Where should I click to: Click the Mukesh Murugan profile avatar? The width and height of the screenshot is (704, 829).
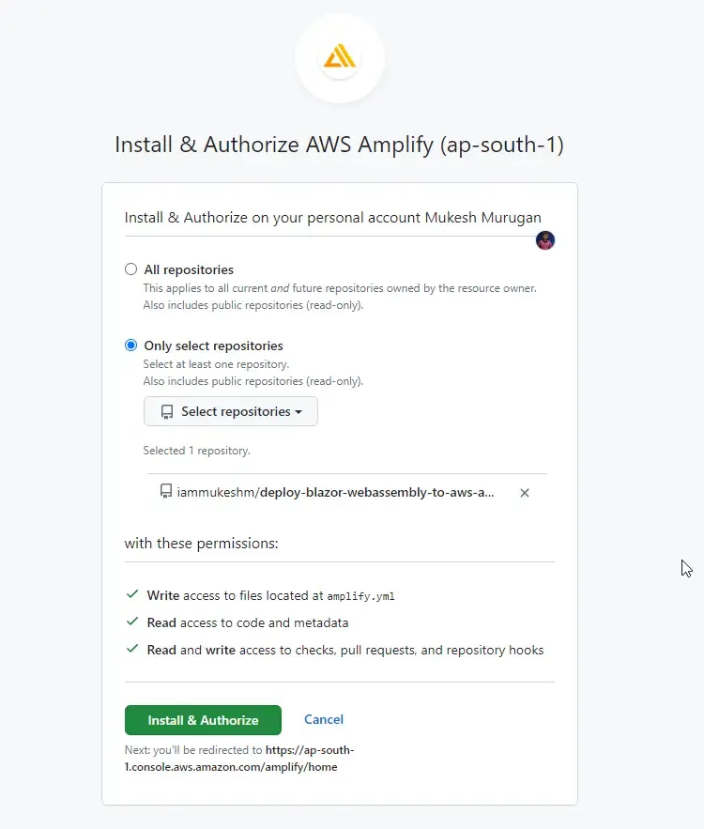pos(545,240)
